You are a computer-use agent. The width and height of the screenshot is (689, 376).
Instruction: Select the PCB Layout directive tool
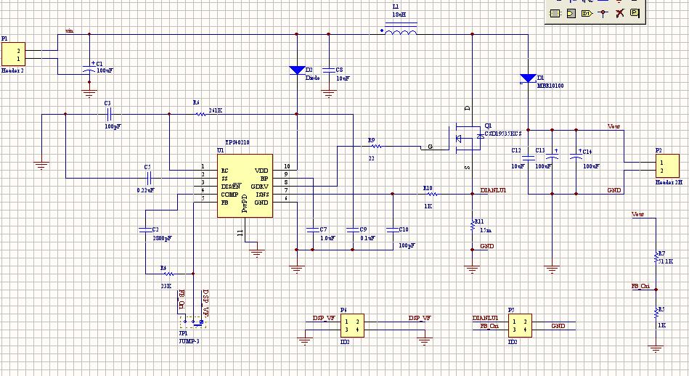click(x=635, y=13)
